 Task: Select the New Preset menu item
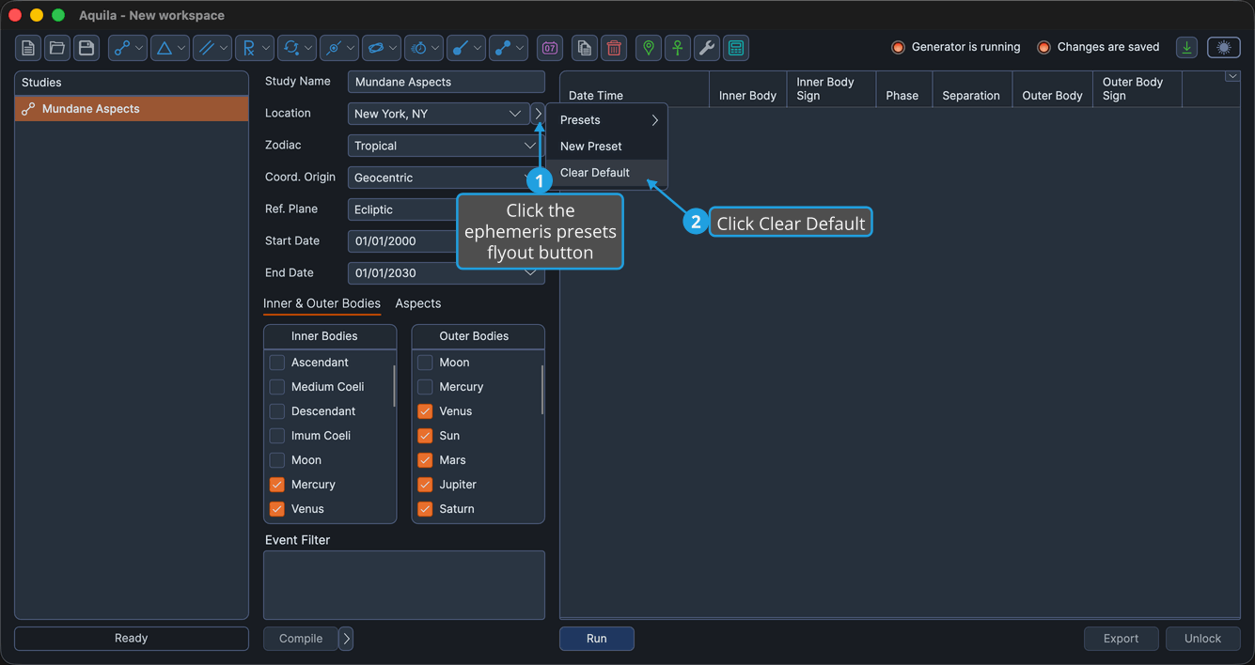[607, 147]
